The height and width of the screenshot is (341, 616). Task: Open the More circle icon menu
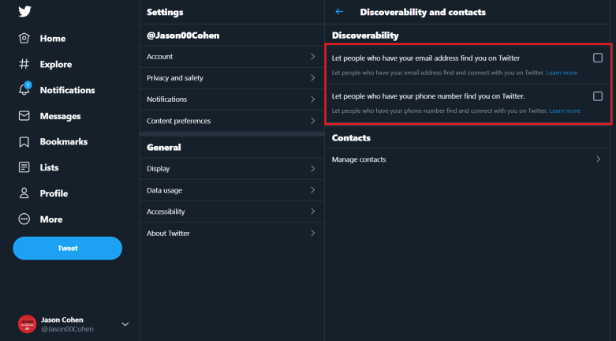point(24,219)
